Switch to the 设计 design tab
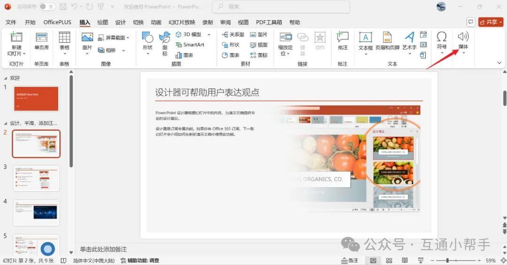This screenshot has height=265, width=507. [x=120, y=23]
